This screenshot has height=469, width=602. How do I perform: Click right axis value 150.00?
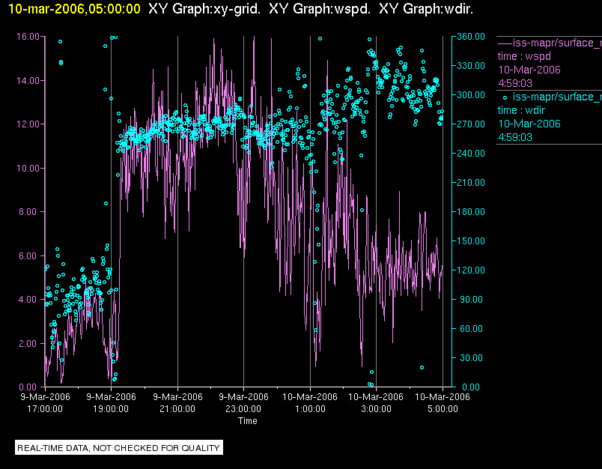471,240
